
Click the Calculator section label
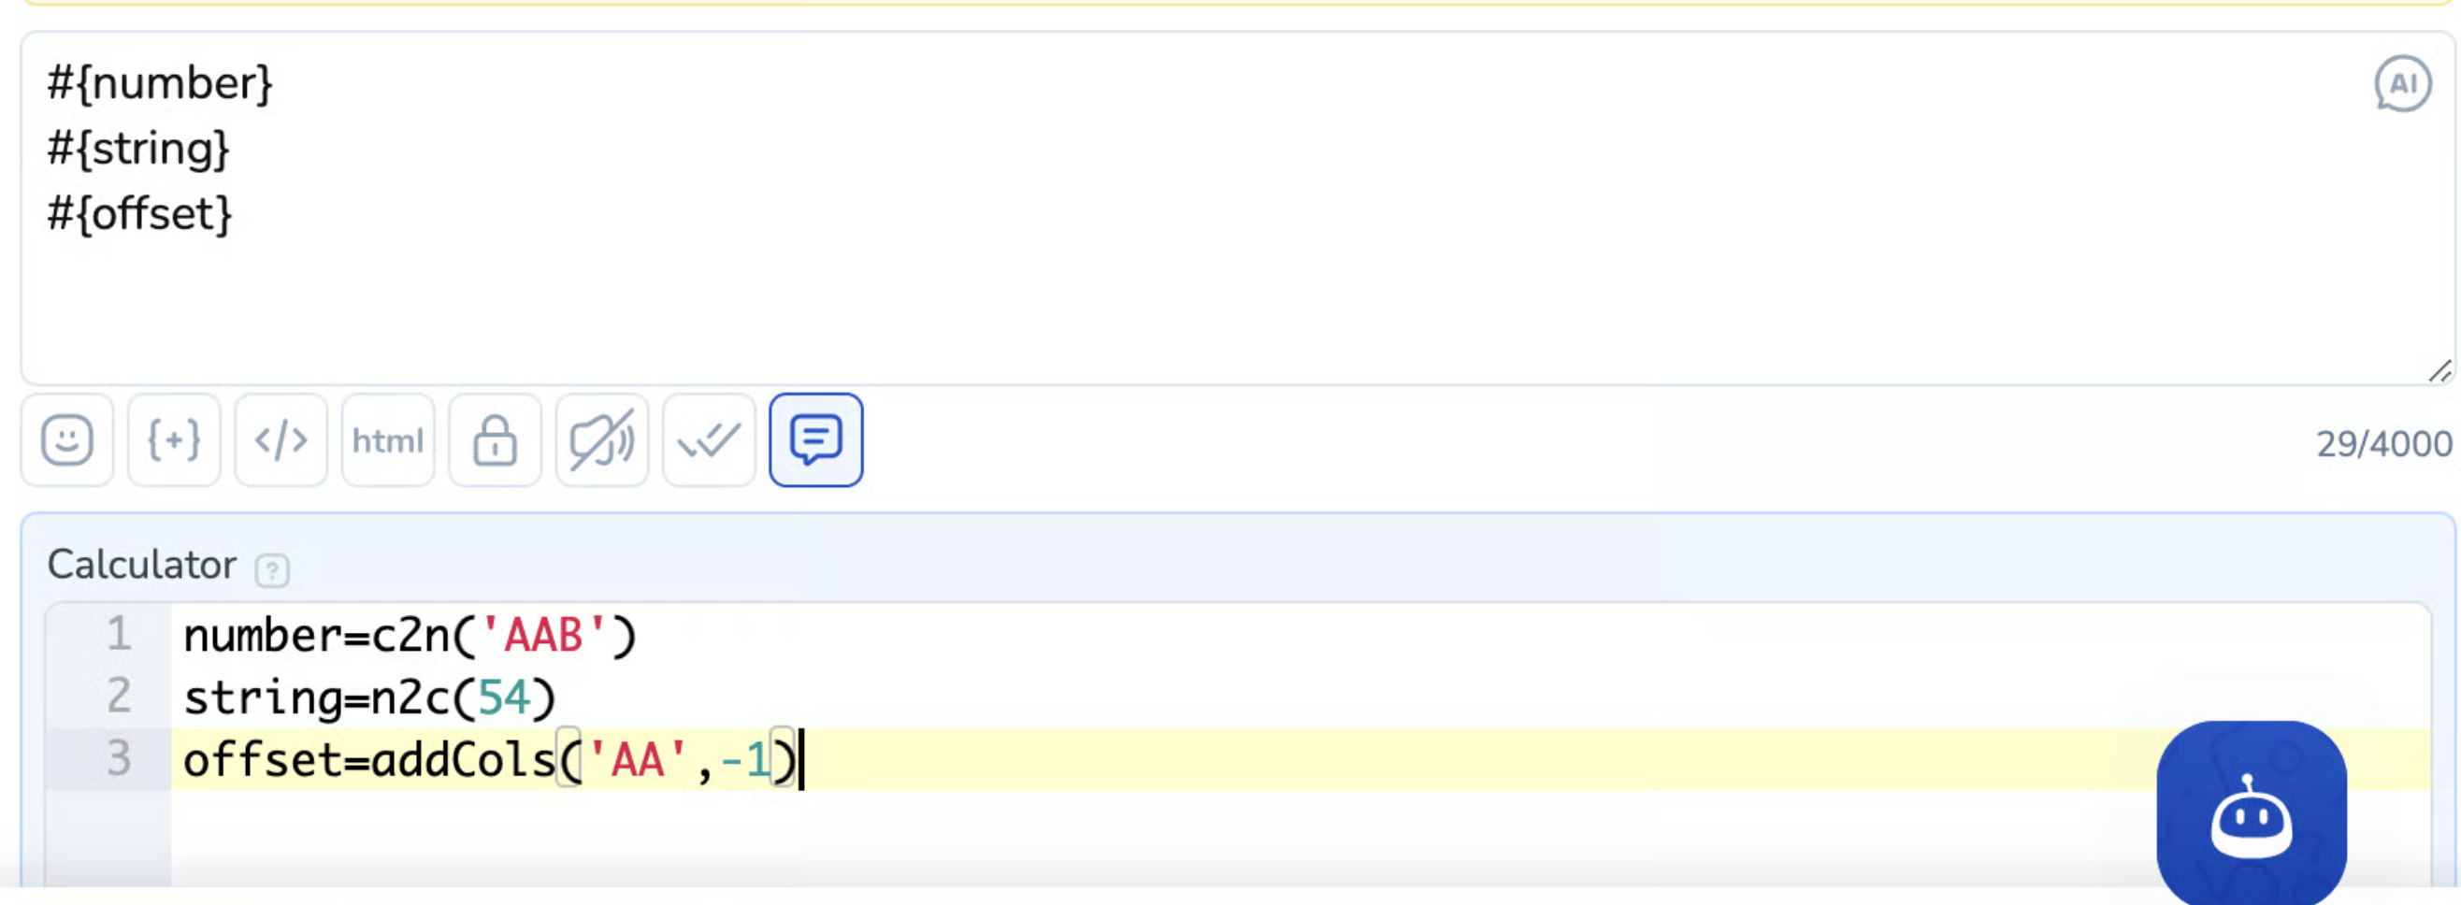click(141, 565)
